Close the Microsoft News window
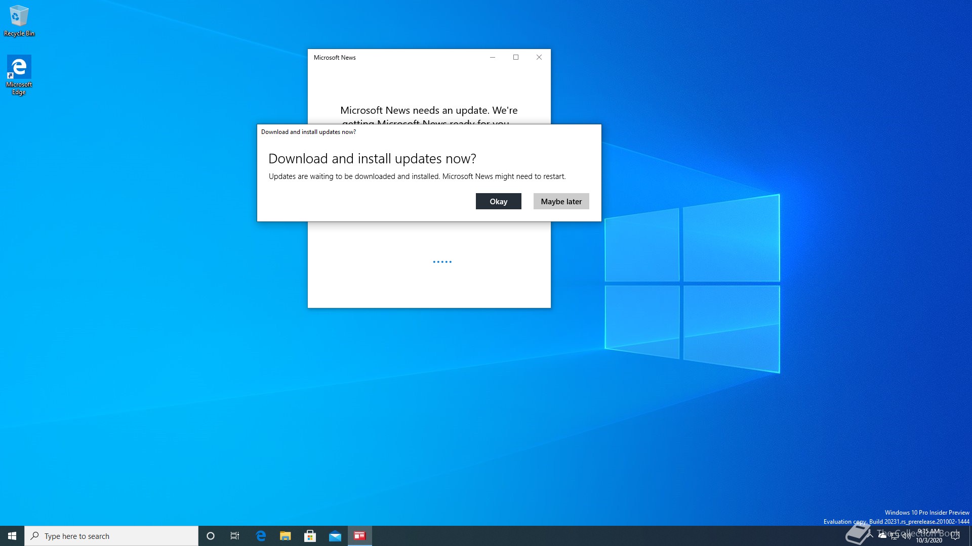The height and width of the screenshot is (546, 972). [539, 57]
